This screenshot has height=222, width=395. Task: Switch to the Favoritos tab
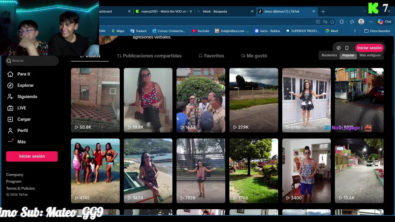point(211,56)
